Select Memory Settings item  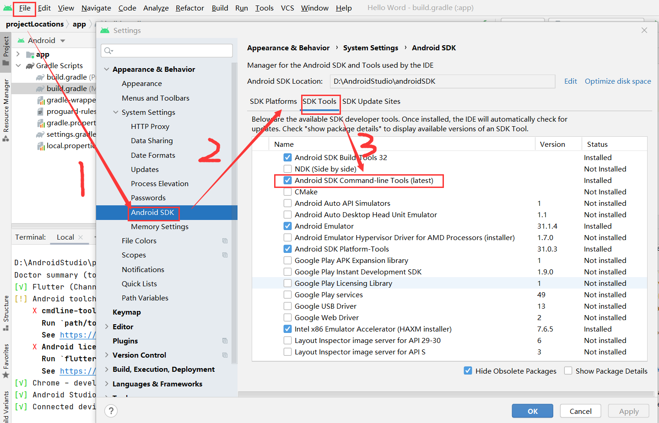(x=160, y=227)
